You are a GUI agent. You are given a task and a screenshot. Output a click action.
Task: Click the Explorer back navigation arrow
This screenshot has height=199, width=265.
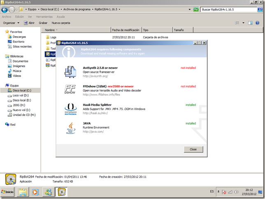point(5,9)
